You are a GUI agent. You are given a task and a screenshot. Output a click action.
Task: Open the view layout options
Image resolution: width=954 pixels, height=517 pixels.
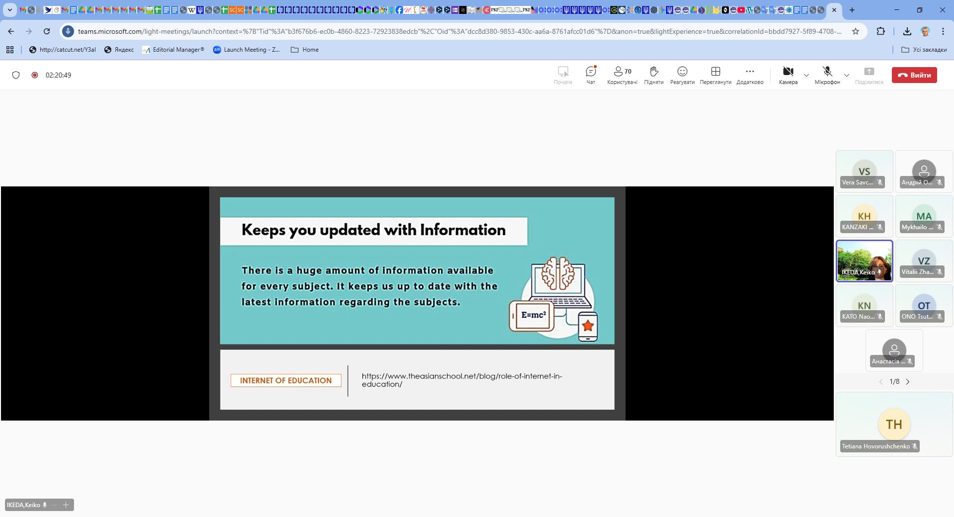tap(715, 75)
